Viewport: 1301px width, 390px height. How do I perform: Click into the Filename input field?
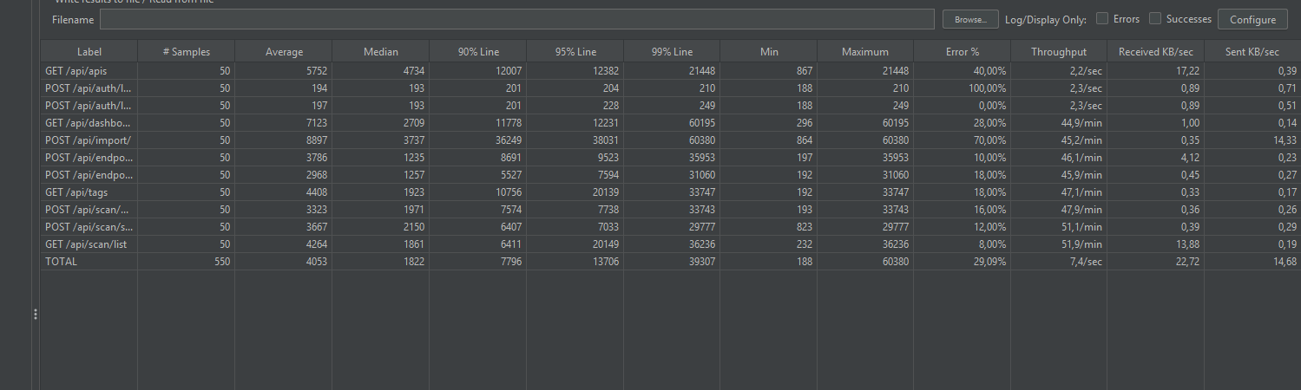point(516,19)
